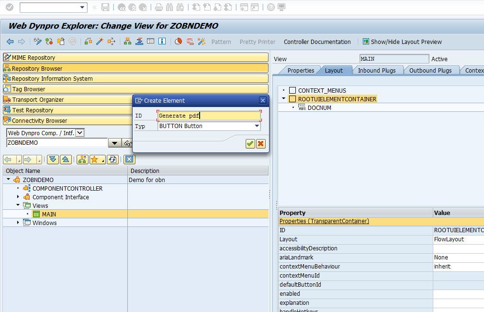Select CONTEXT_MENUS in layout tree
The height and width of the screenshot is (312, 484).
click(x=322, y=91)
